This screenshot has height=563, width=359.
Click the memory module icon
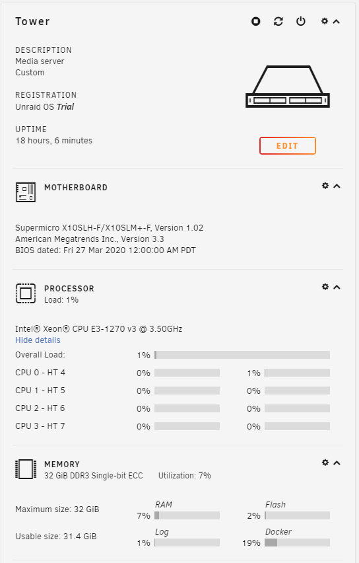[x=26, y=469]
